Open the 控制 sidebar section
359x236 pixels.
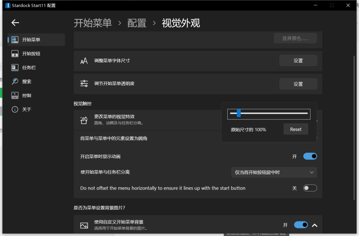(x=36, y=95)
